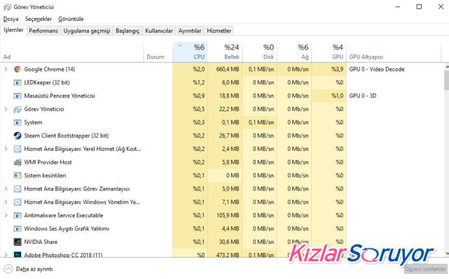Select the Adobe Photoshop CC 2018 icon
The image size is (449, 279).
click(x=18, y=254)
